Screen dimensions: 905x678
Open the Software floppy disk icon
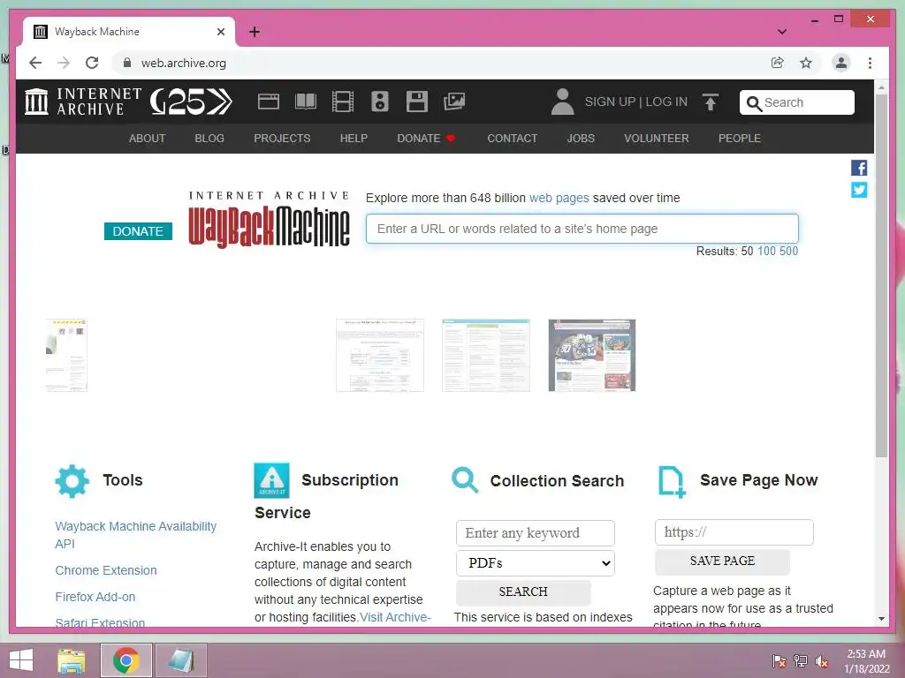coord(417,102)
